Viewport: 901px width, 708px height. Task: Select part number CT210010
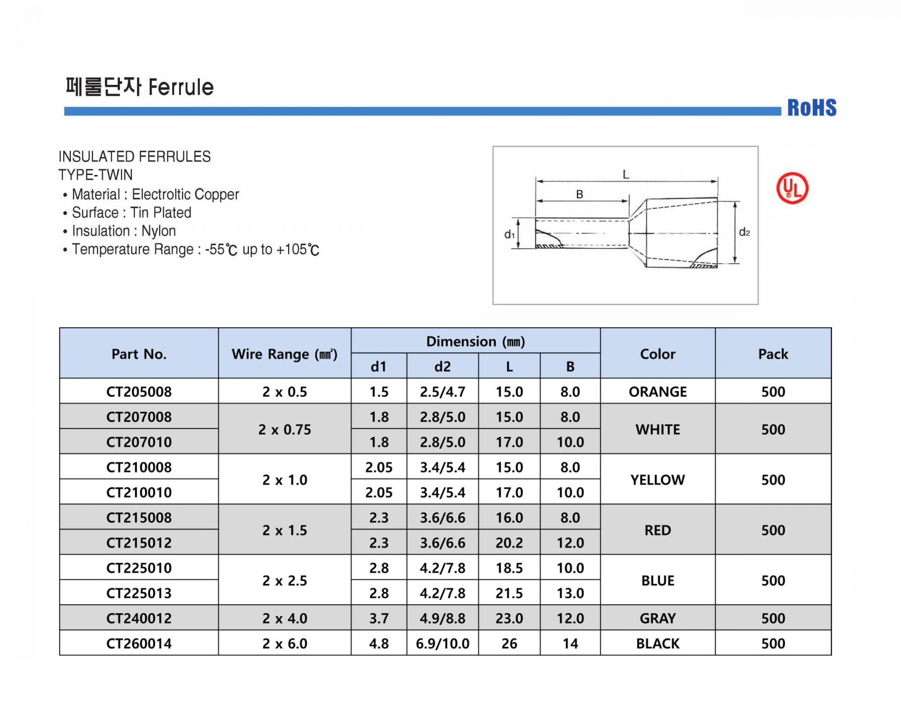coord(139,492)
